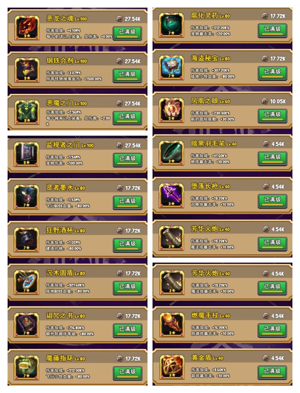Select the 狂野酒杯 goblet icon
Viewport: 300px width, 393px height.
pyautogui.click(x=27, y=239)
